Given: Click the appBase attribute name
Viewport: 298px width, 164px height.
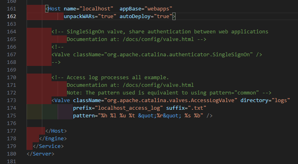Looking at the screenshot, I should (130, 9).
